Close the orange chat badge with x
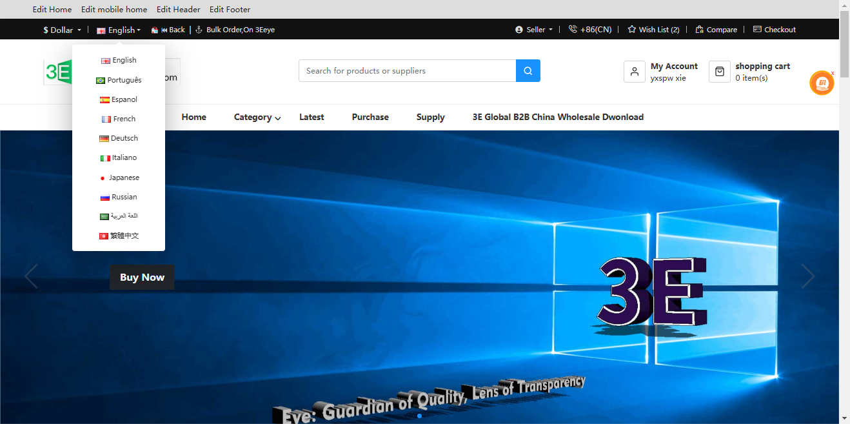 tap(832, 73)
